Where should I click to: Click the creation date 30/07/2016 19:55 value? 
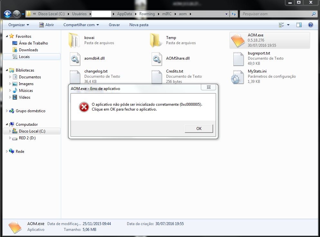(x=169, y=224)
